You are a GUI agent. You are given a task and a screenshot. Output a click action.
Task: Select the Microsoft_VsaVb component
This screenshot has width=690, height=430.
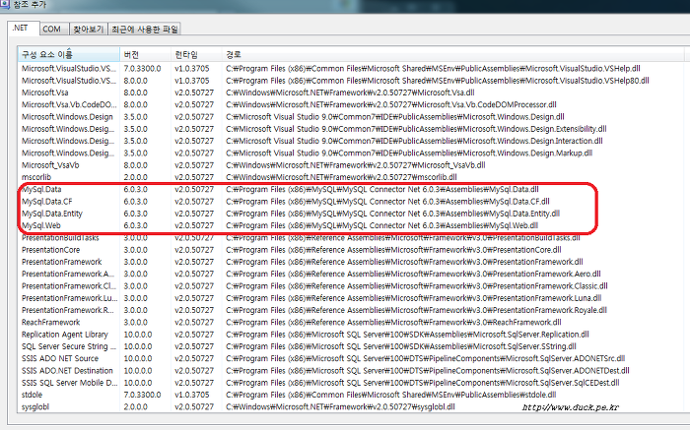coord(50,165)
